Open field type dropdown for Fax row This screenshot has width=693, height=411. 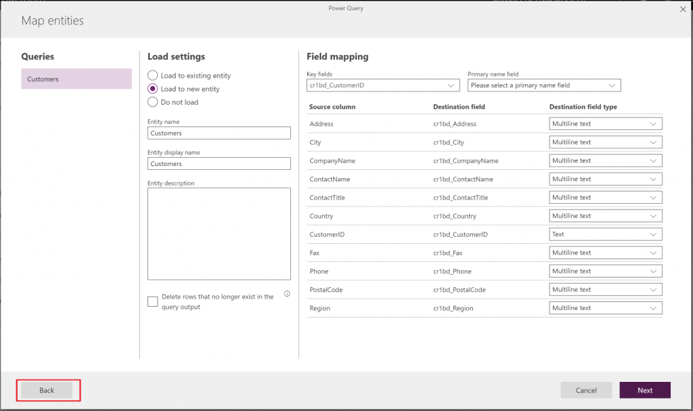tap(606, 253)
